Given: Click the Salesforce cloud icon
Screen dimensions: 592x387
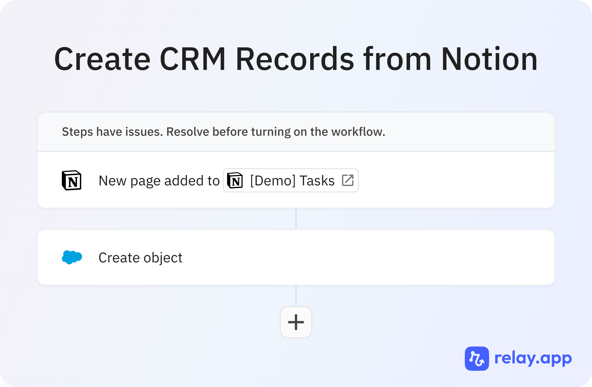Looking at the screenshot, I should click(72, 257).
